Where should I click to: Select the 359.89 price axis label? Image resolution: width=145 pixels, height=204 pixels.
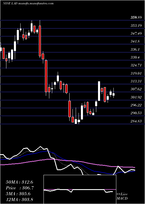[136, 17]
